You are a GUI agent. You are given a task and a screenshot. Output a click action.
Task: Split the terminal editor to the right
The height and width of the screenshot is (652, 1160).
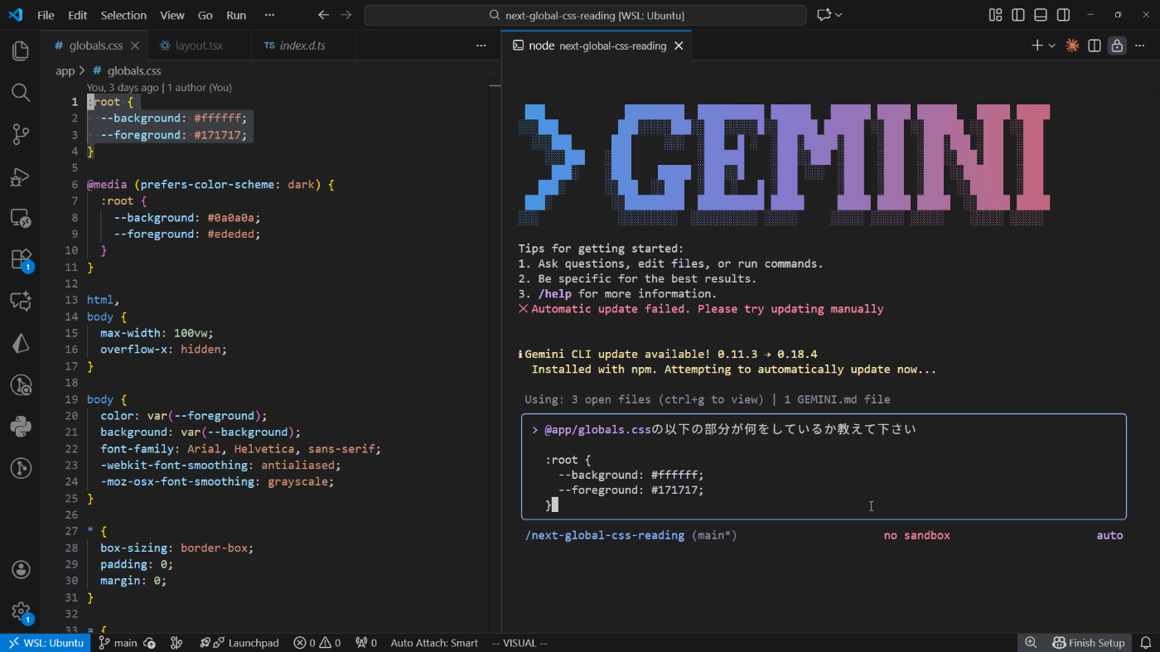[1095, 46]
